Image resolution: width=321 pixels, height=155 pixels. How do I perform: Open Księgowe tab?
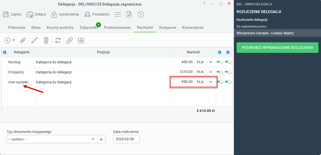pos(168,28)
